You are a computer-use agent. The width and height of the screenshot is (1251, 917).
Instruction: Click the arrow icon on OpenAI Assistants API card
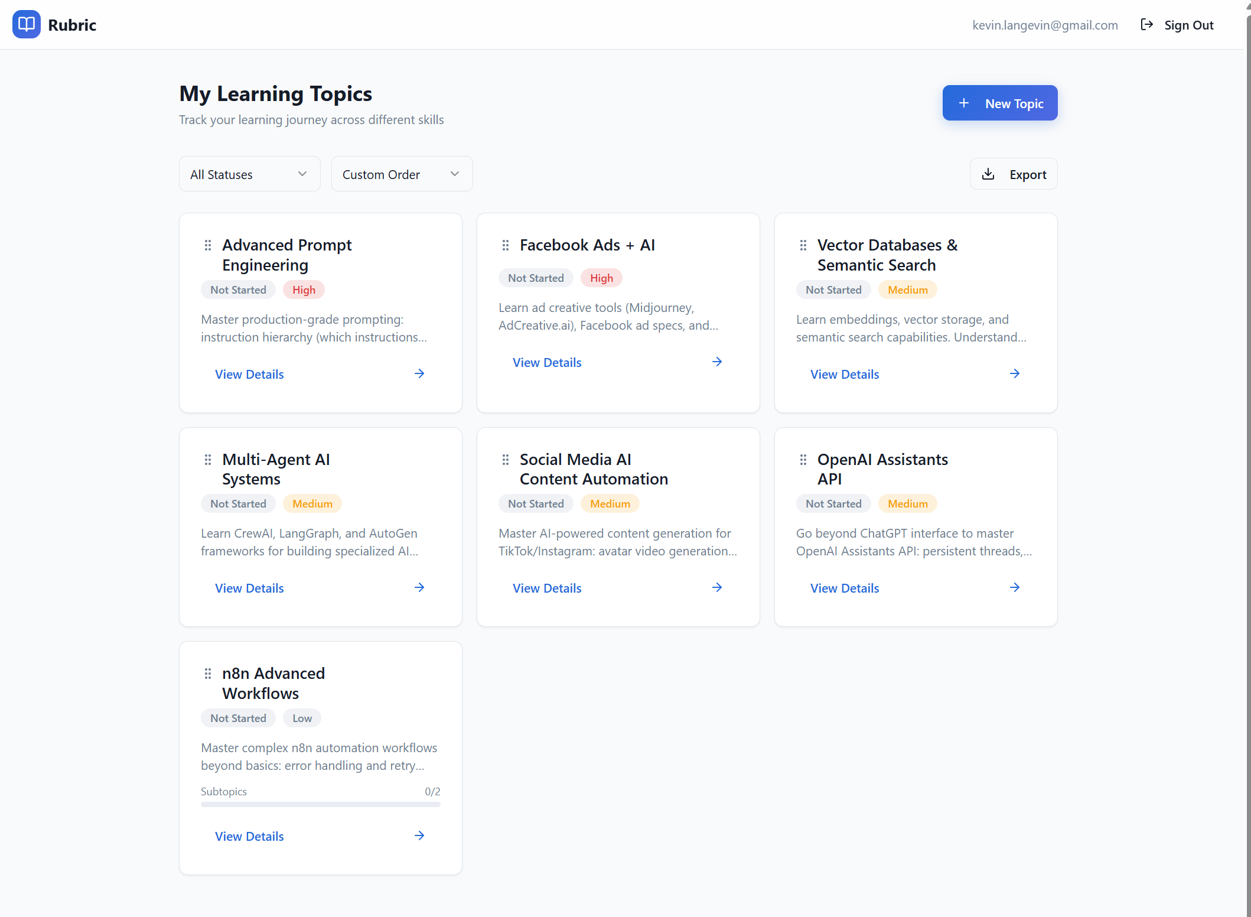coord(1014,587)
